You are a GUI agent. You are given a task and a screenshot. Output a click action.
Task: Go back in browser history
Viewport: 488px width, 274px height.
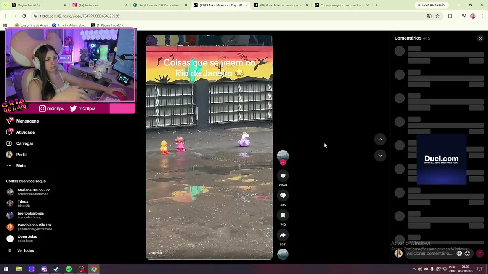point(6,16)
